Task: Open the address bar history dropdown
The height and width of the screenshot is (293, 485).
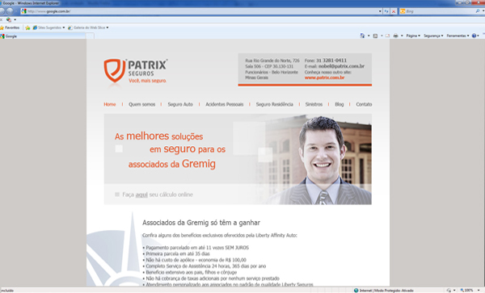Action: click(380, 11)
